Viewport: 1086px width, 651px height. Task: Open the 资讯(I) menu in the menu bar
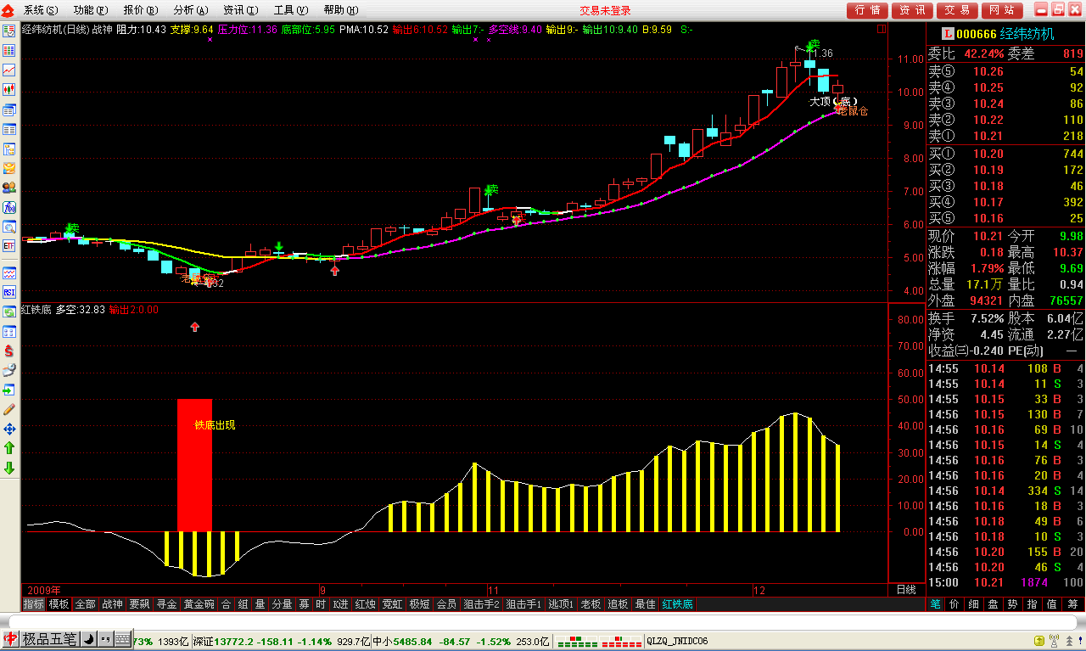pyautogui.click(x=241, y=10)
